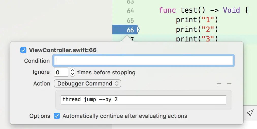Click the print("1") code line
Screen dimensions: 257x129
pos(197,20)
